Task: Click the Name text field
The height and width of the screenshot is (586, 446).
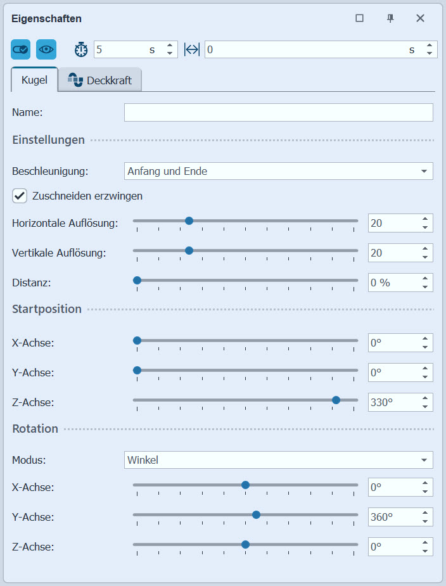Action: click(278, 113)
